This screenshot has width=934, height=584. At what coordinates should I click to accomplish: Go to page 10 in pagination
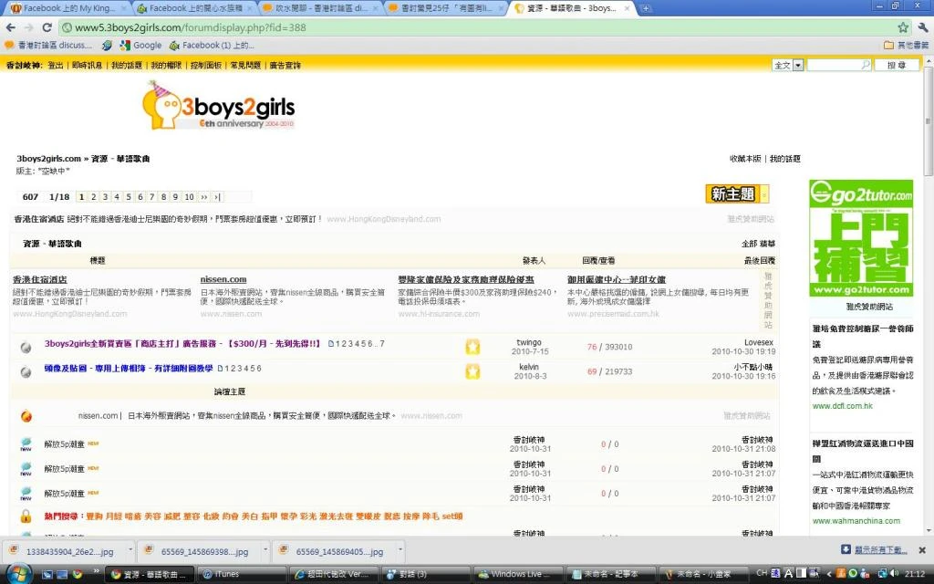click(x=189, y=197)
